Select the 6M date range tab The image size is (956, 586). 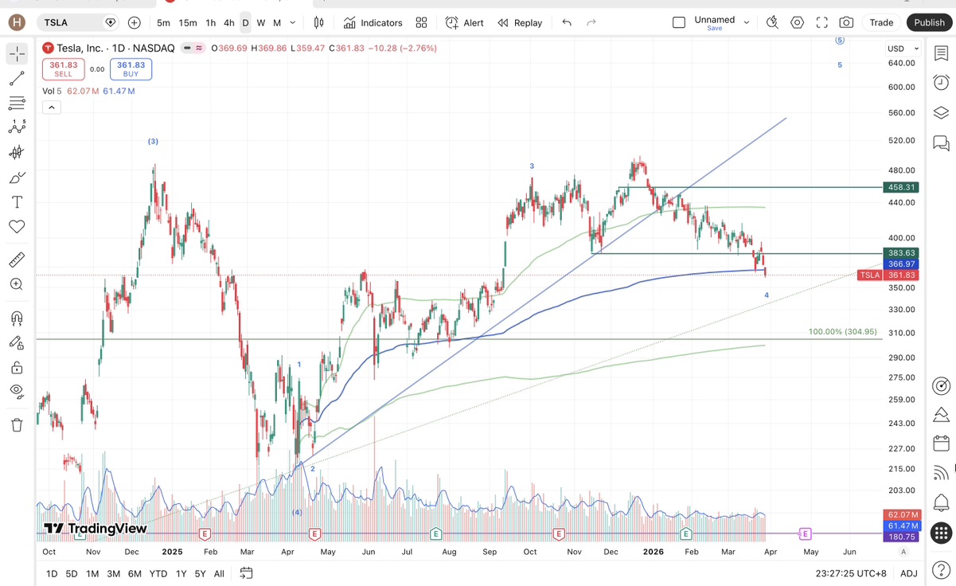135,573
